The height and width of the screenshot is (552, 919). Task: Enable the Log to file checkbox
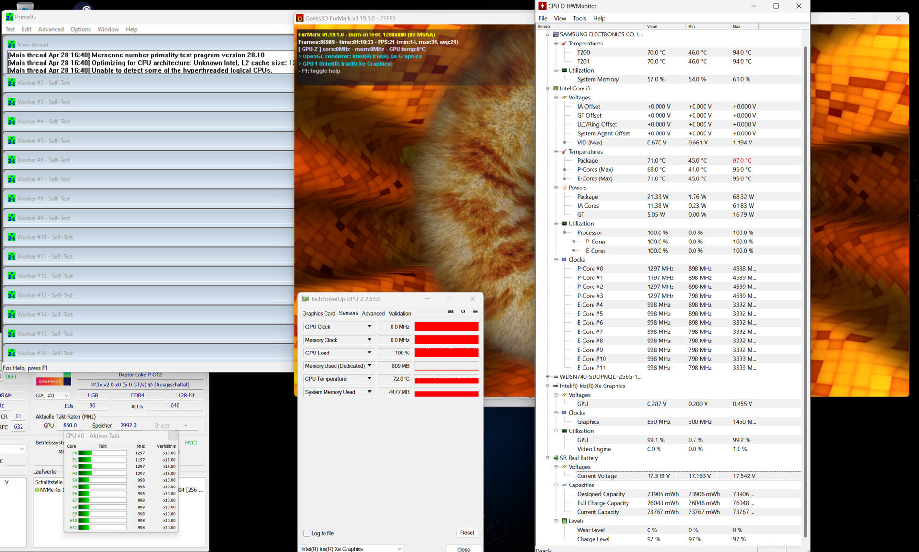coord(307,533)
